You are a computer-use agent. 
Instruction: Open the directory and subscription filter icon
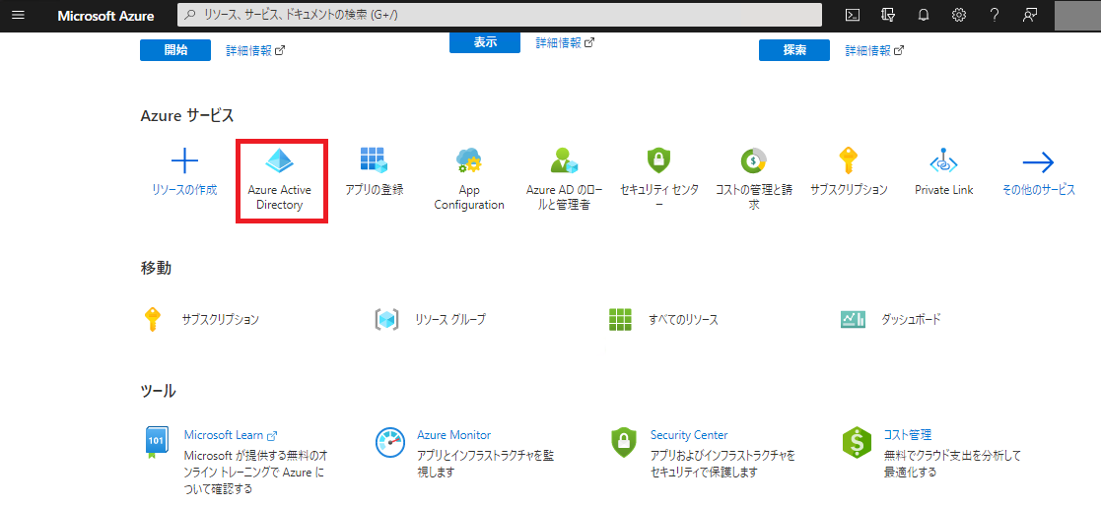click(888, 16)
